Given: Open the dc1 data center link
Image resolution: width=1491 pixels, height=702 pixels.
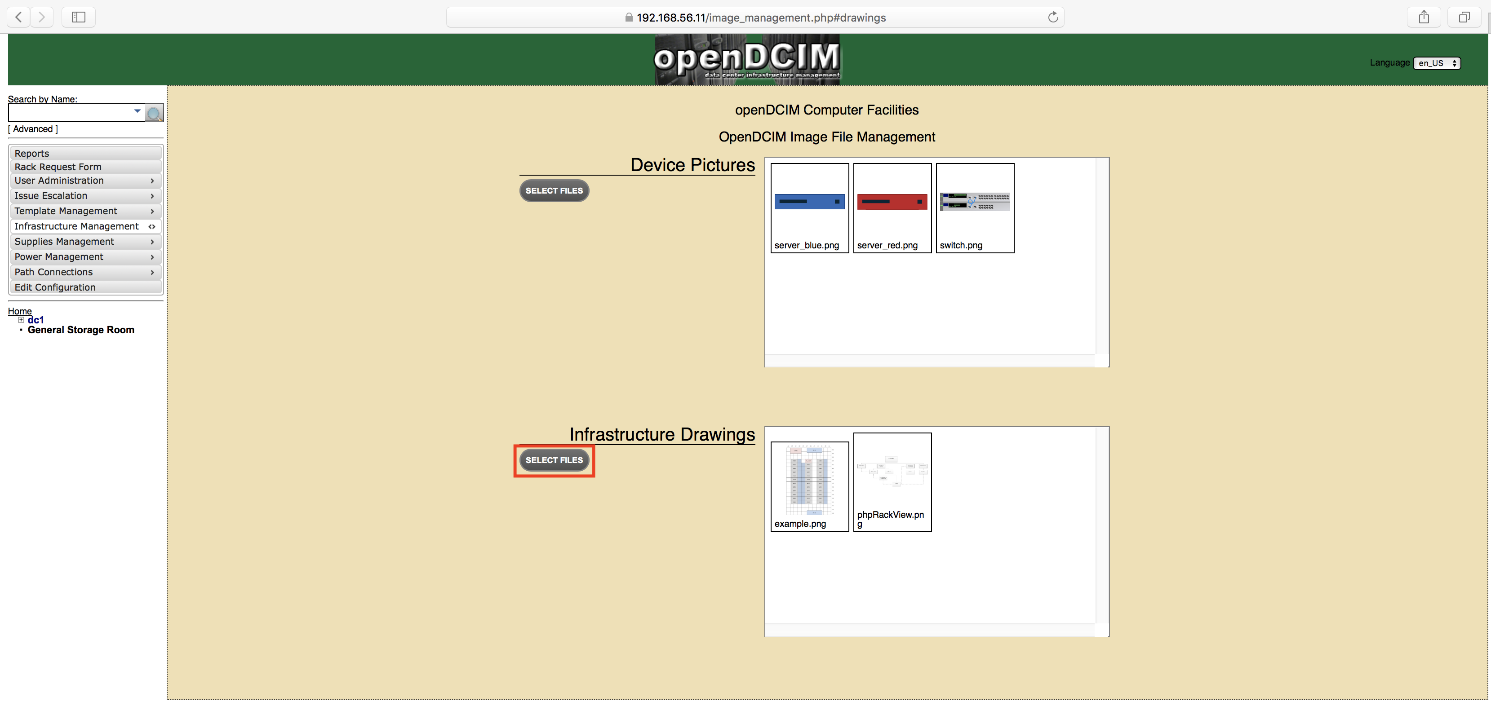Looking at the screenshot, I should [x=35, y=319].
